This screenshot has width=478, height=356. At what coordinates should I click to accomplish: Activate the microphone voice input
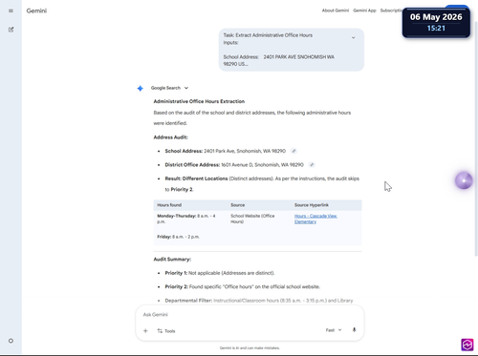pos(354,330)
